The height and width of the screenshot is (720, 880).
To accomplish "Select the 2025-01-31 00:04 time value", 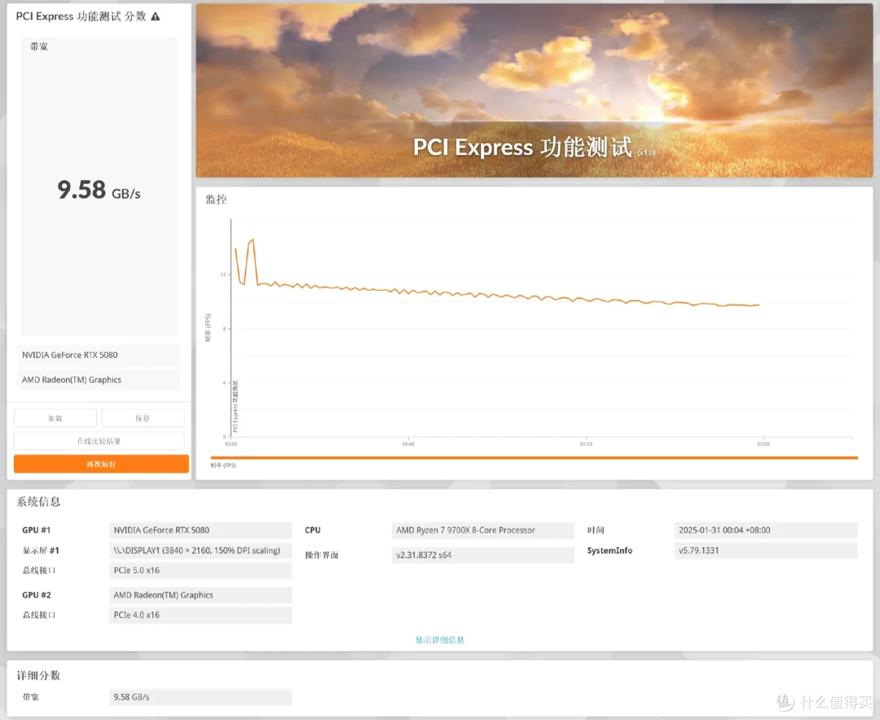I will tap(765, 529).
